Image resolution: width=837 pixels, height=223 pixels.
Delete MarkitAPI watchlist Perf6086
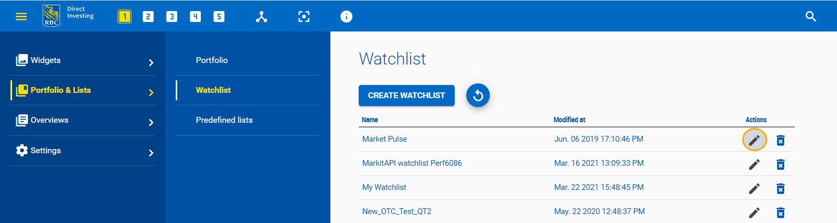(780, 164)
